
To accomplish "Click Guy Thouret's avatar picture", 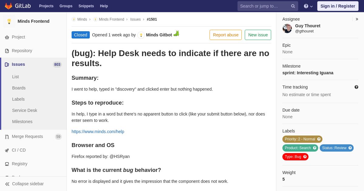I will [x=287, y=28].
